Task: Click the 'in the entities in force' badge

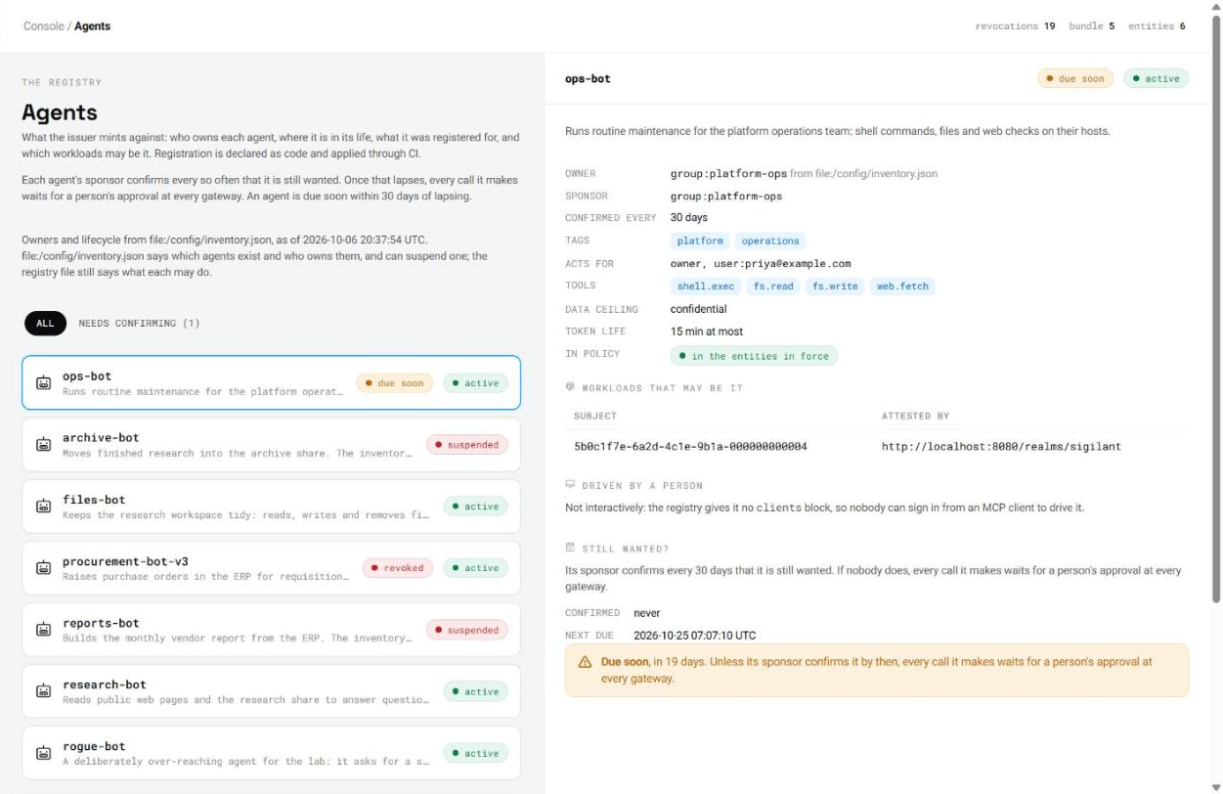Action: coord(754,356)
